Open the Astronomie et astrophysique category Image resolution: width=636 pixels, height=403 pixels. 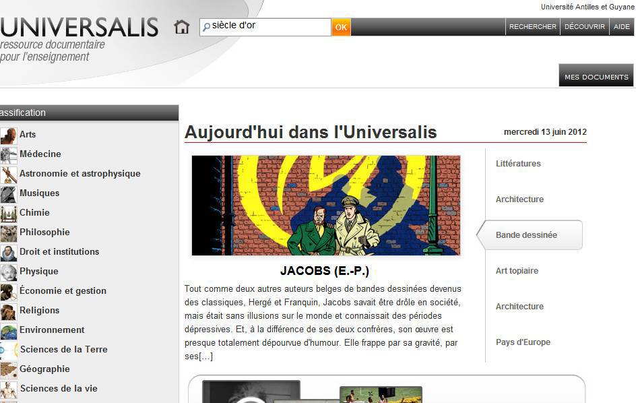pos(79,174)
